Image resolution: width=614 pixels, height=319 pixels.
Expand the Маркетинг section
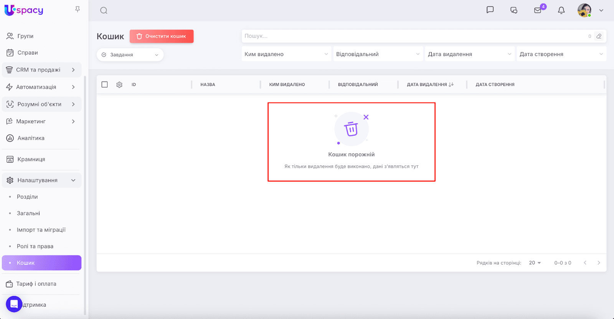click(41, 122)
